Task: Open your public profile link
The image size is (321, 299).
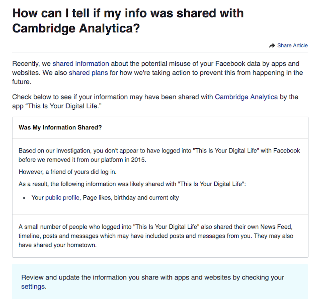Action: point(62,198)
